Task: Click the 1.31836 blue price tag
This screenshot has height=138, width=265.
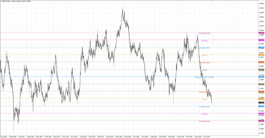Action: (261, 48)
